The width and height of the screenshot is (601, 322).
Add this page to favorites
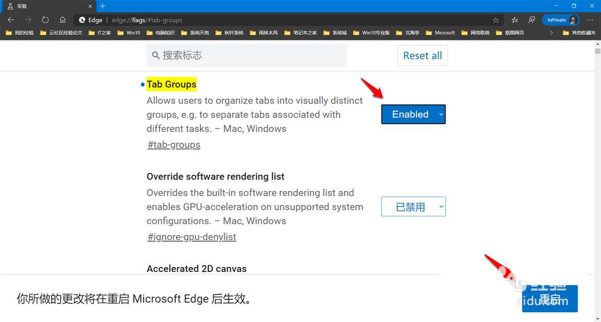[496, 20]
